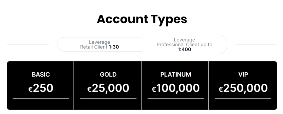This screenshot has height=114, width=283.
Task: Click the euro symbol on the GOLD card
Action: [89, 89]
